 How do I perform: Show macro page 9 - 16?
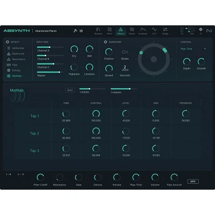21,174
